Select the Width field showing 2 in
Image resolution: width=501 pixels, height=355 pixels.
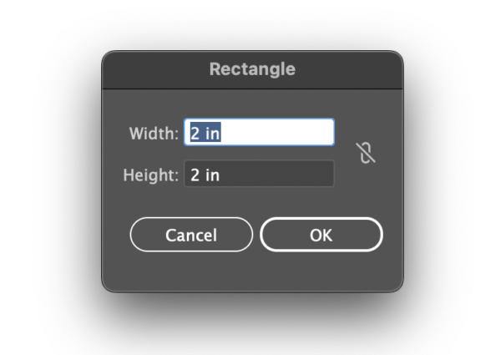pos(259,133)
